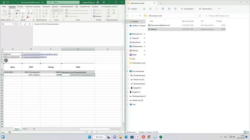The width and height of the screenshot is (250, 140).
Task: Open the Windows Start menu
Action: click(89, 137)
